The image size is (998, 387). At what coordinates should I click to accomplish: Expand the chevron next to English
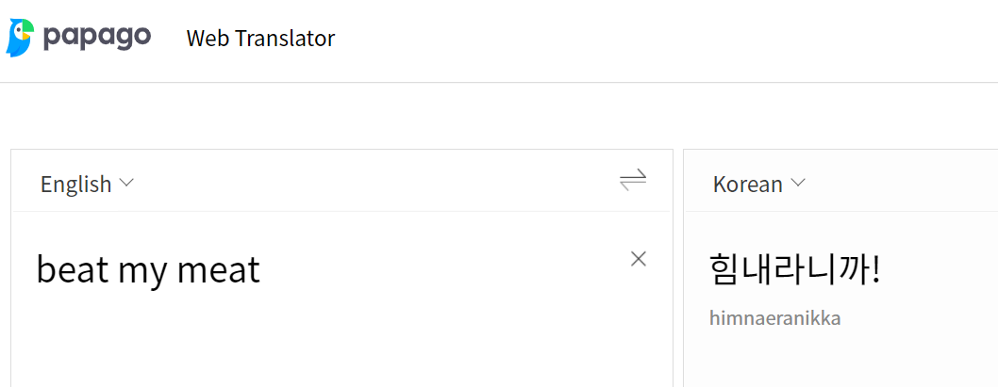tap(127, 183)
